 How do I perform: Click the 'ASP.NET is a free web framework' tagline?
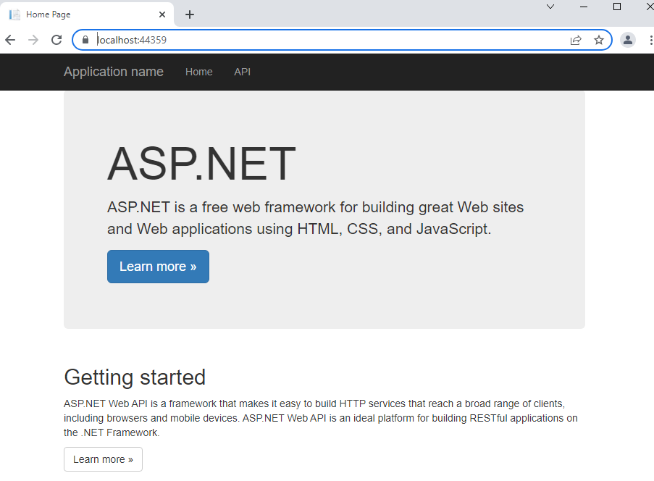[315, 218]
